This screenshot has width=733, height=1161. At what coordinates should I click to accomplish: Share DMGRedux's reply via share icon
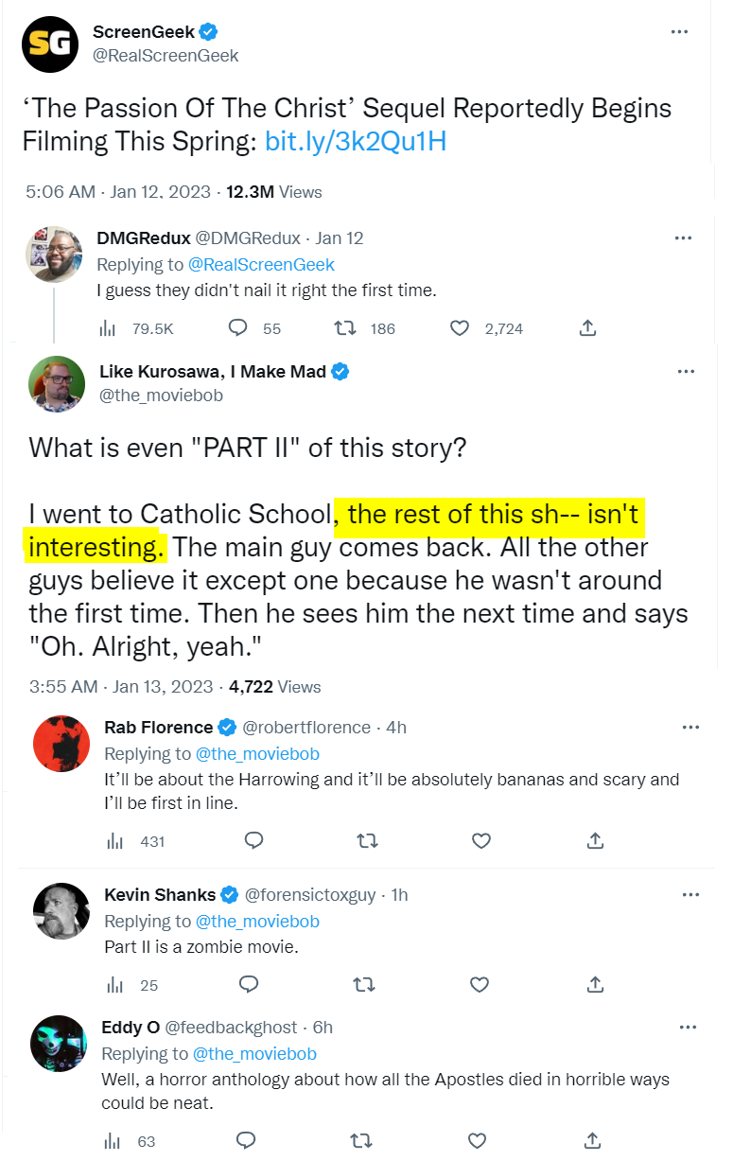587,328
